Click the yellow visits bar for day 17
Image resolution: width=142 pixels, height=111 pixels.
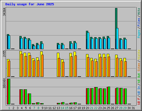(x=75, y=64)
